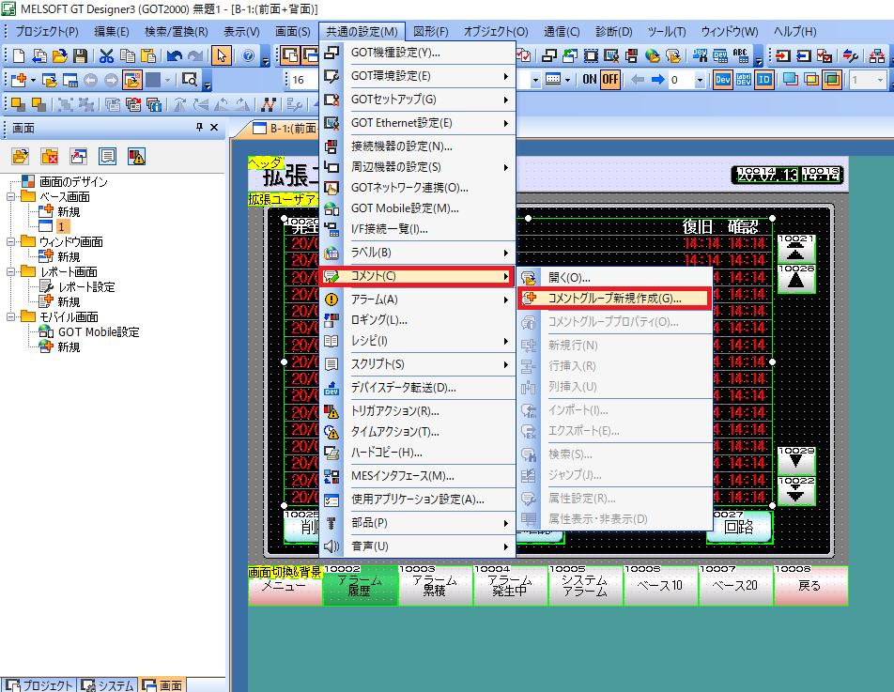Open the ABC text list icon
Image resolution: width=894 pixels, height=692 pixels.
[741, 55]
